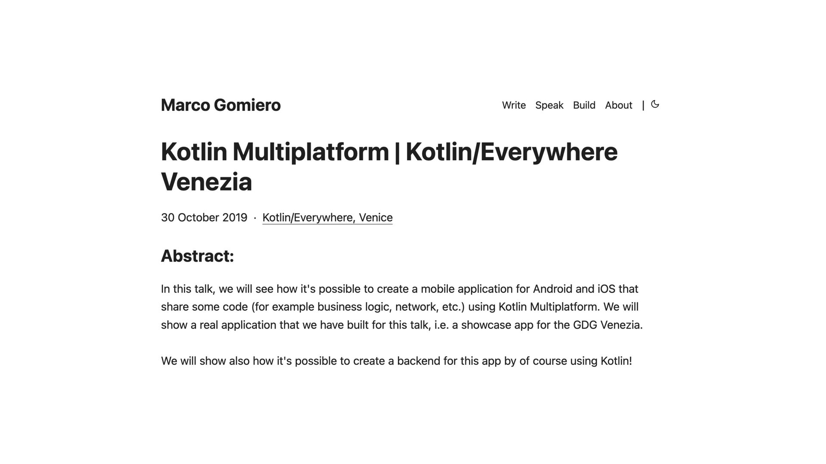Open the Build navigation item

coord(584,105)
